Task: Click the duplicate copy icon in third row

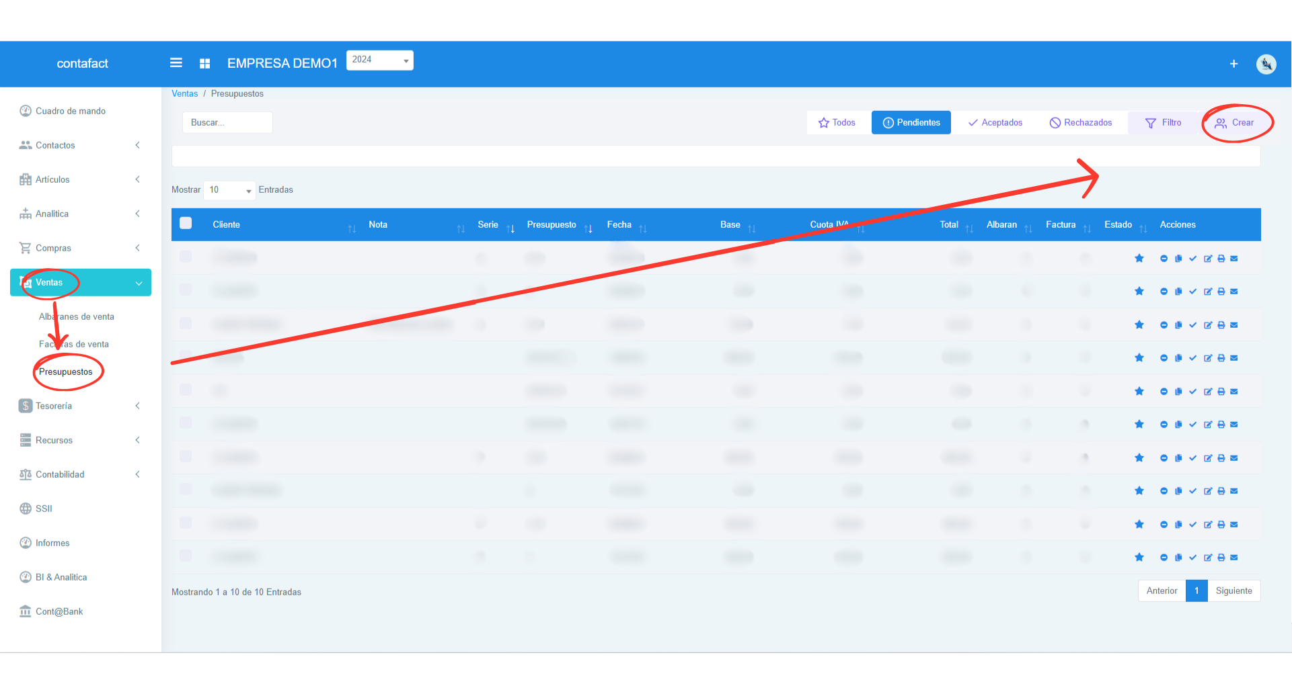Action: click(1178, 325)
